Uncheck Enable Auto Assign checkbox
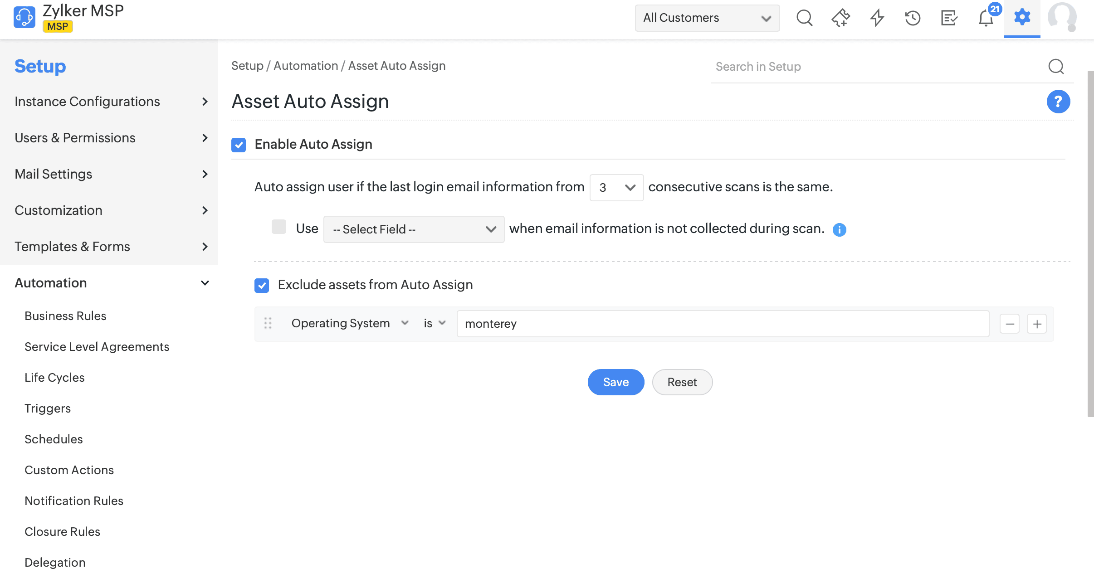The width and height of the screenshot is (1094, 583). click(x=239, y=145)
